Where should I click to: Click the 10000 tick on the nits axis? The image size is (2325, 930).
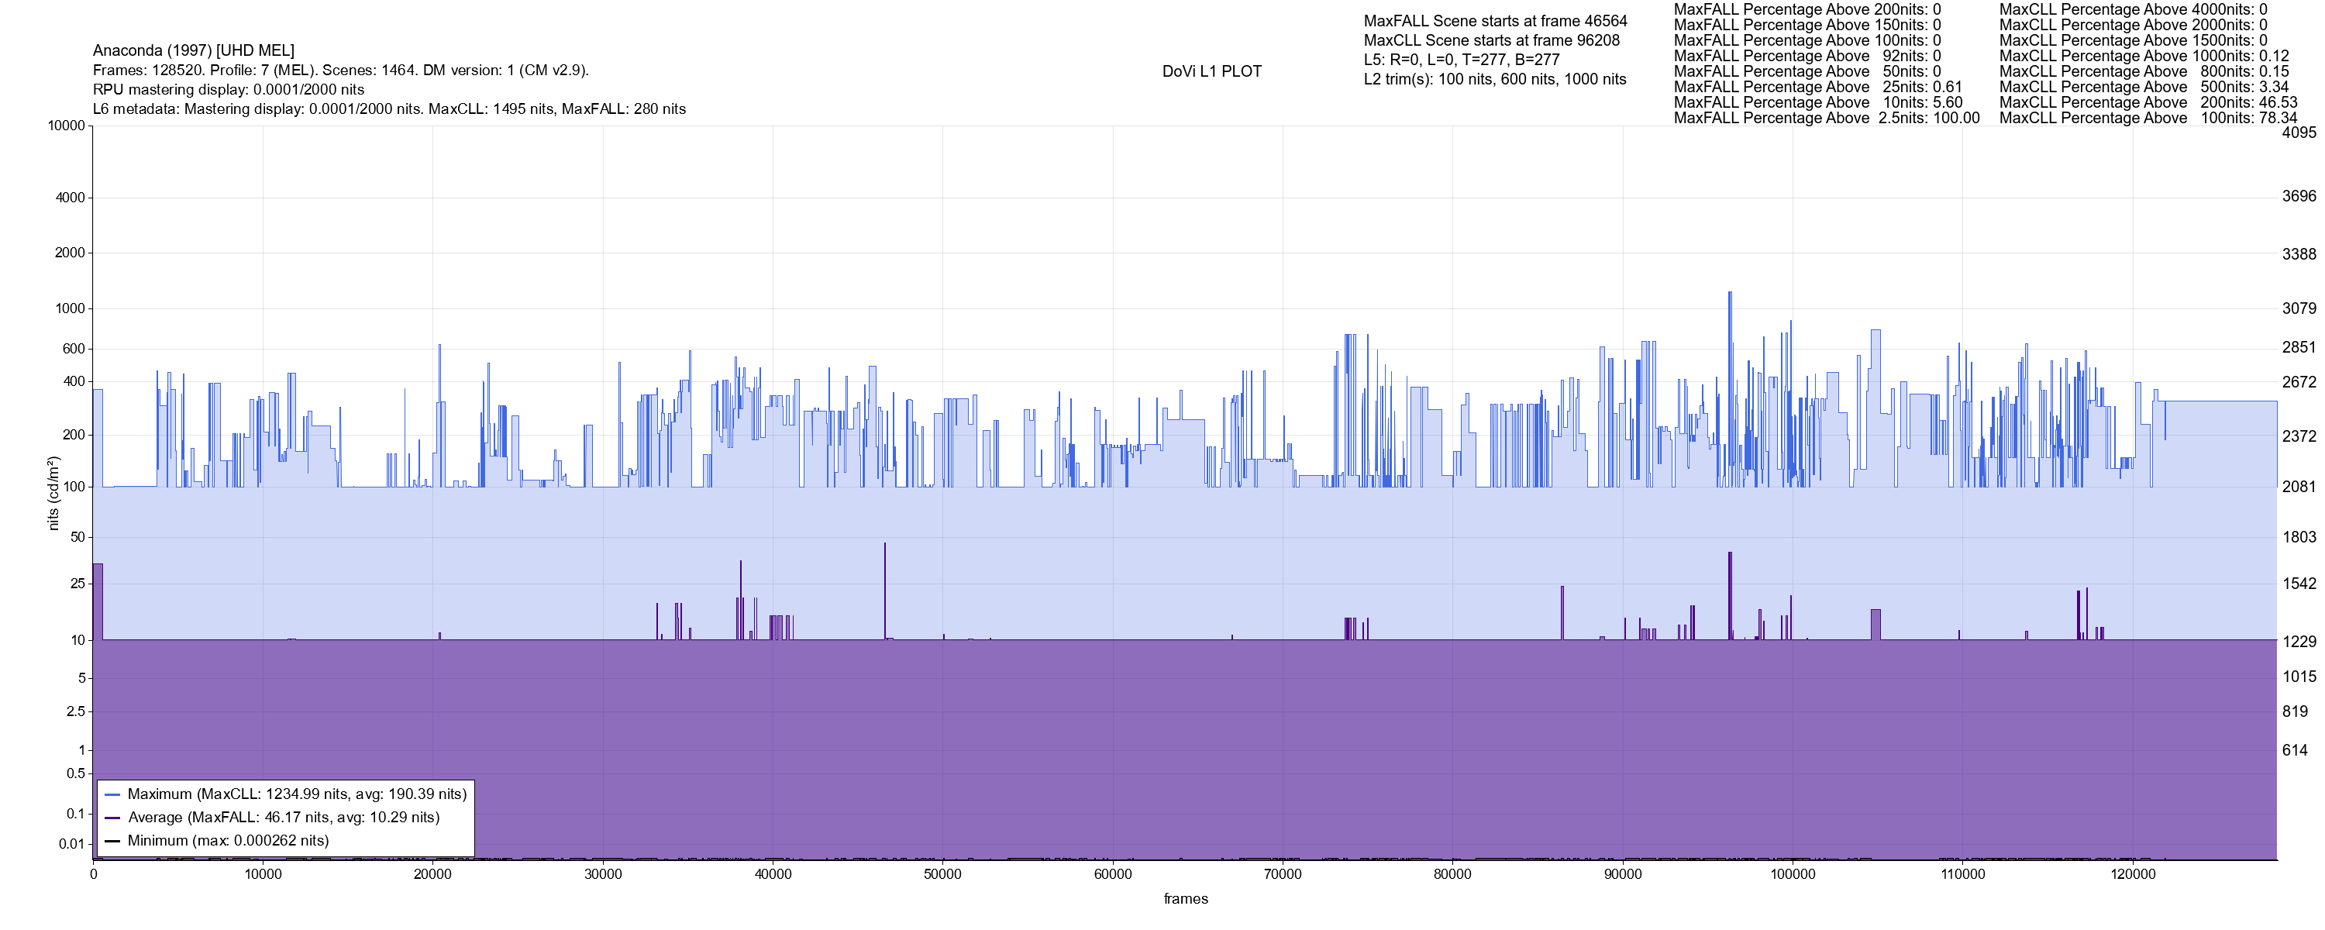click(x=67, y=126)
